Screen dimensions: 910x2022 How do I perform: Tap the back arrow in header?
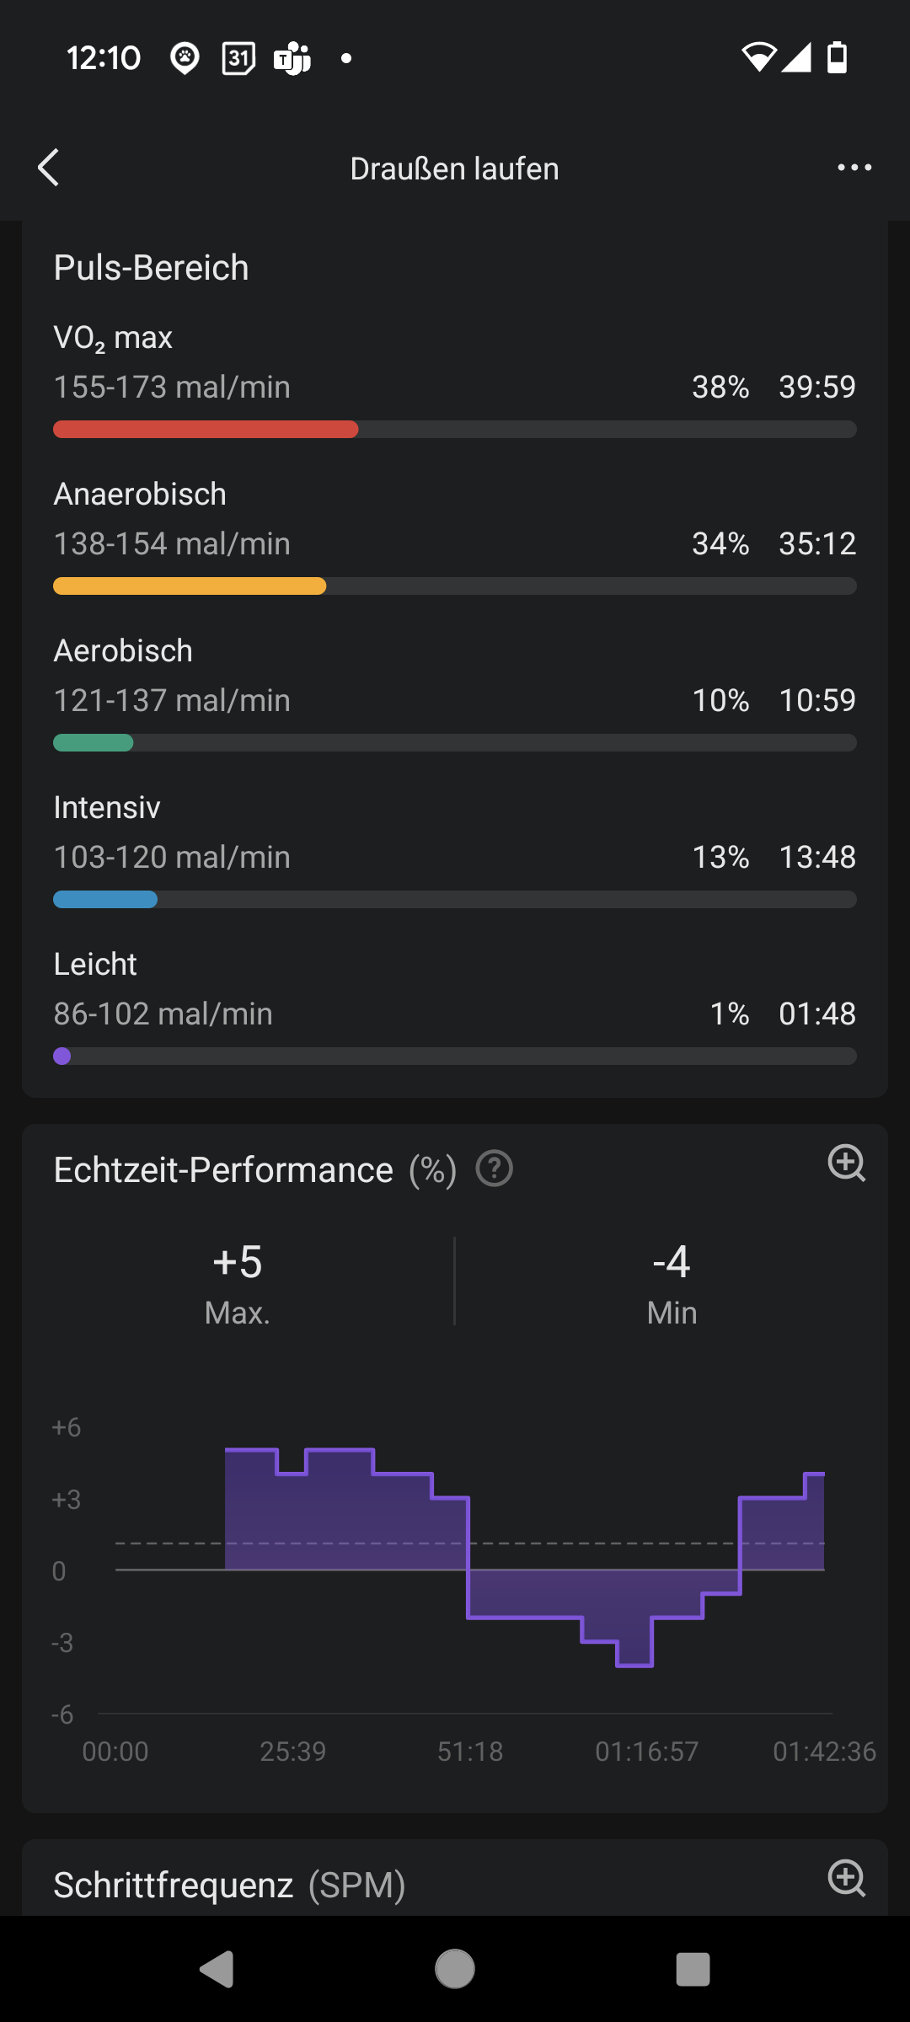[49, 168]
